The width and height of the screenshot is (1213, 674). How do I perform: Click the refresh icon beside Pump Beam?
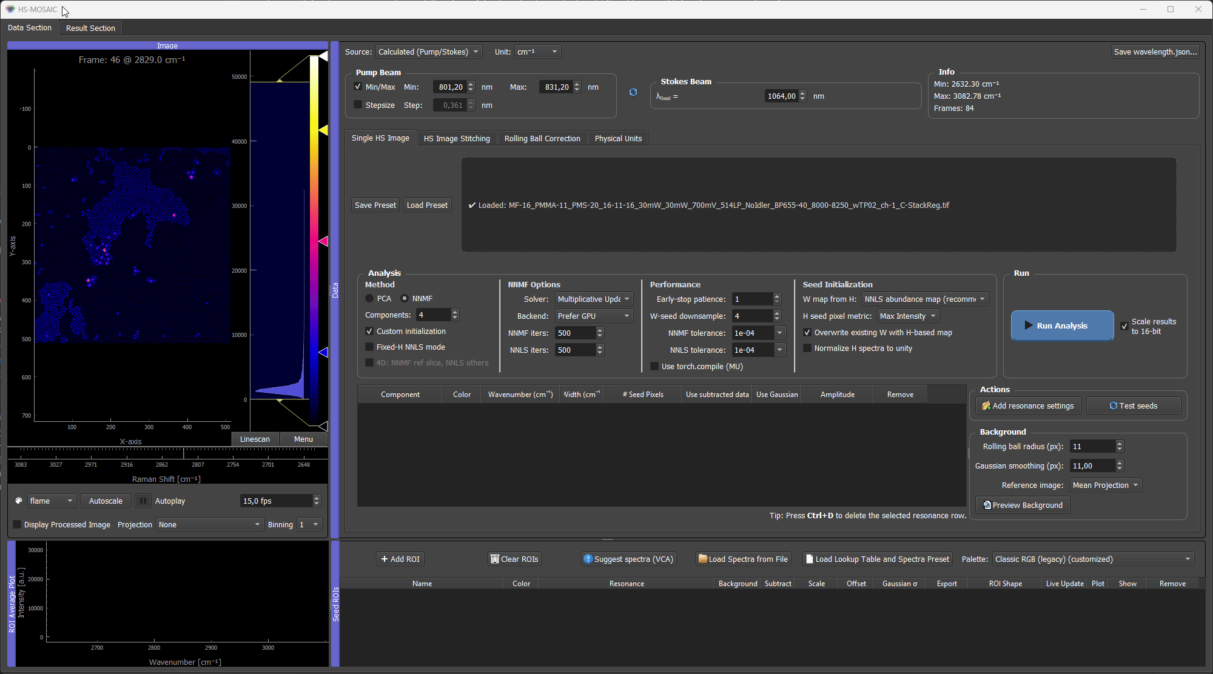(633, 92)
